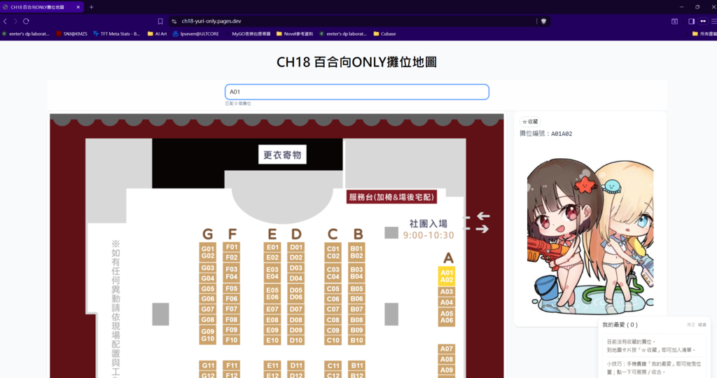
Task: Open the browser hamburger menu
Action: coord(713,22)
